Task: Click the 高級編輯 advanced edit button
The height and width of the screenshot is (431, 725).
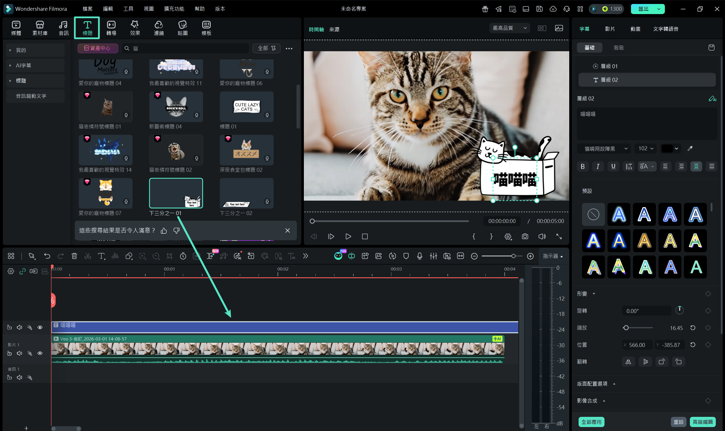Action: [702, 422]
